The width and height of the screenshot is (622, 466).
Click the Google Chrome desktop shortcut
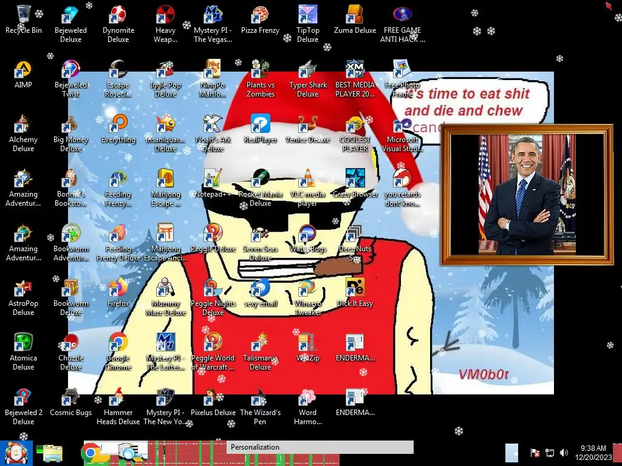click(x=118, y=353)
